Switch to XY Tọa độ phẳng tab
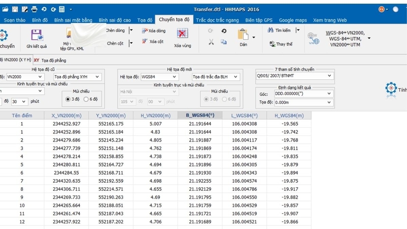 coord(50,60)
